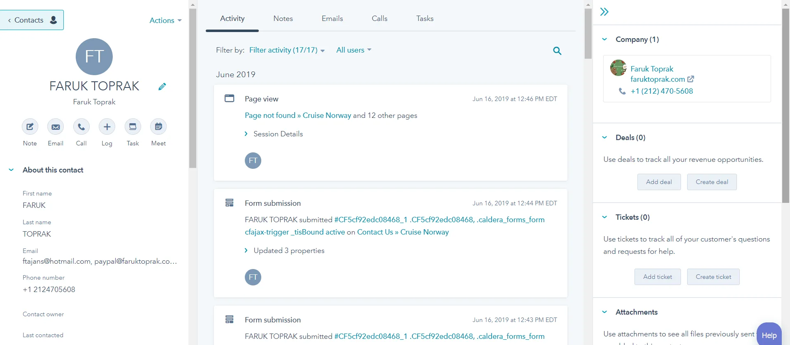Click the Email envelope icon
Screen dimensions: 790x345
point(56,127)
